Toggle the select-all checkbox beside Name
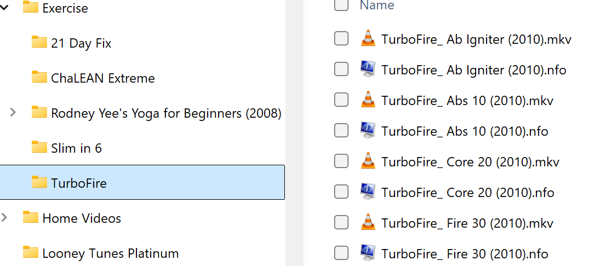 point(341,5)
